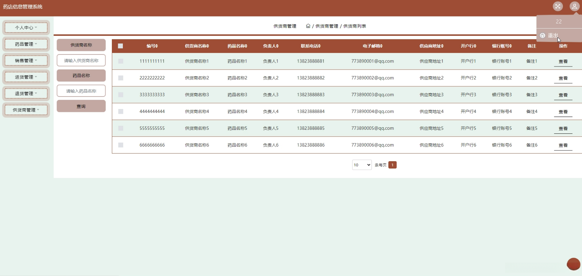Check the row for 1111111111
This screenshot has width=582, height=276.
coord(121,61)
